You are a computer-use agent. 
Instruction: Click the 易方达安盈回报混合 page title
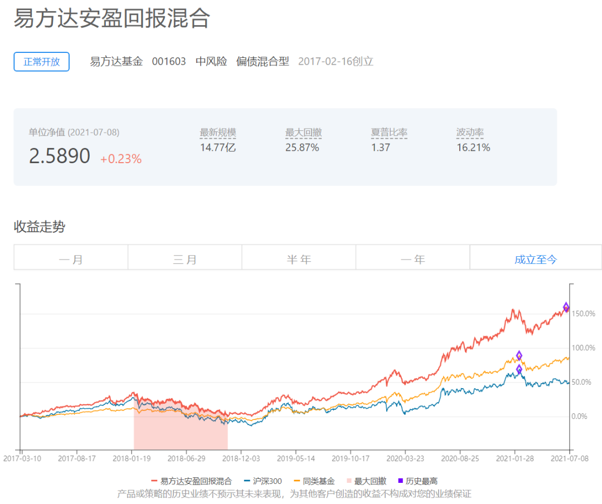click(112, 18)
